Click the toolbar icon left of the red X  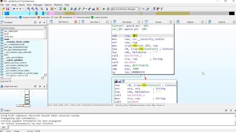click(x=93, y=9)
